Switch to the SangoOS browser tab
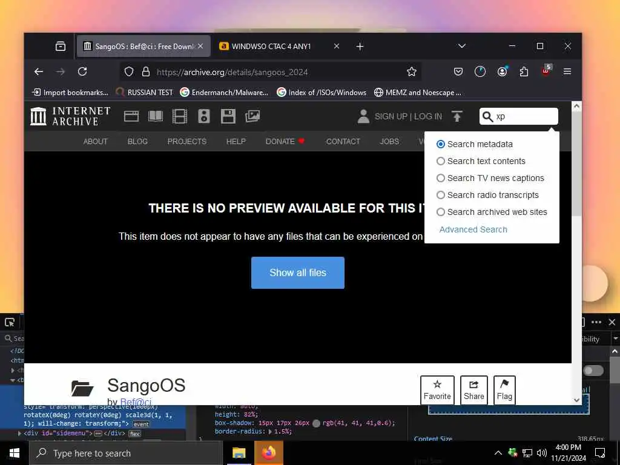Screen dimensions: 620x465 click(143, 46)
